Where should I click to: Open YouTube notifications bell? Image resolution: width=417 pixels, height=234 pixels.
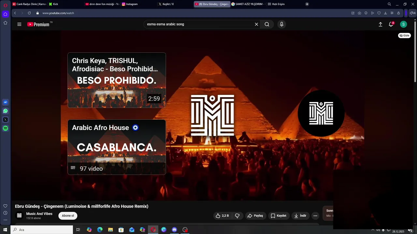(391, 24)
